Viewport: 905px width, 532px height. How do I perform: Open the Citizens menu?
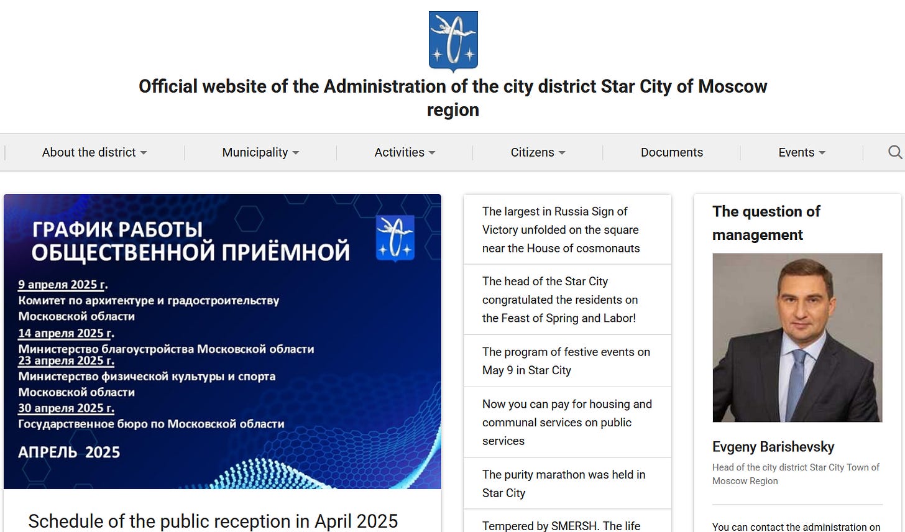point(538,152)
